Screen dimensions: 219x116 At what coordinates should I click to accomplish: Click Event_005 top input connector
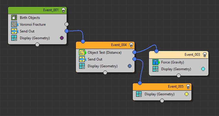tap(140, 83)
